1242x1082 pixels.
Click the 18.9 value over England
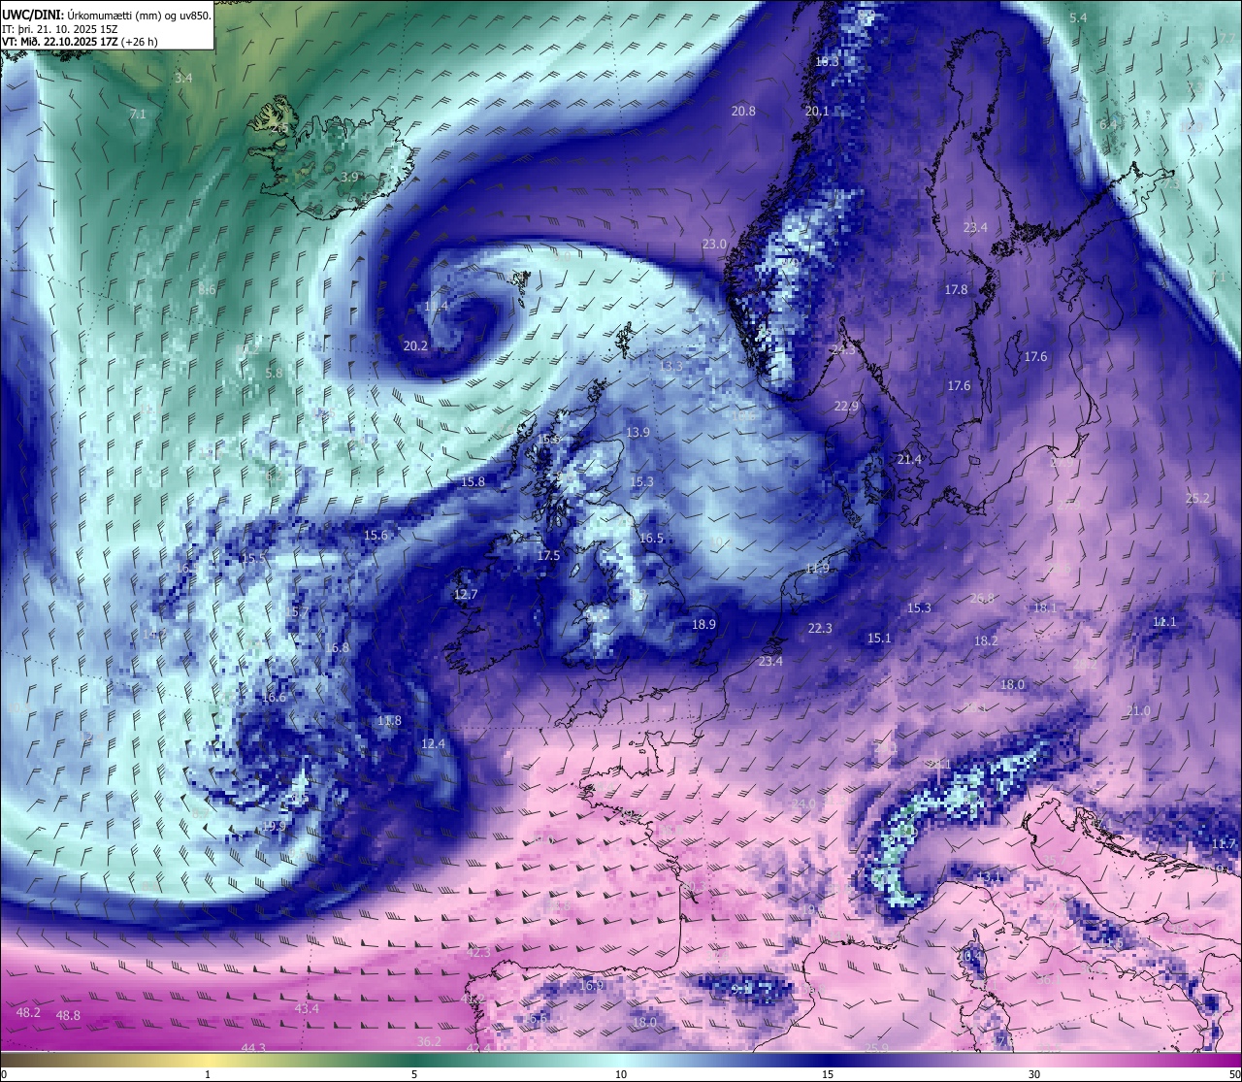[x=703, y=624]
